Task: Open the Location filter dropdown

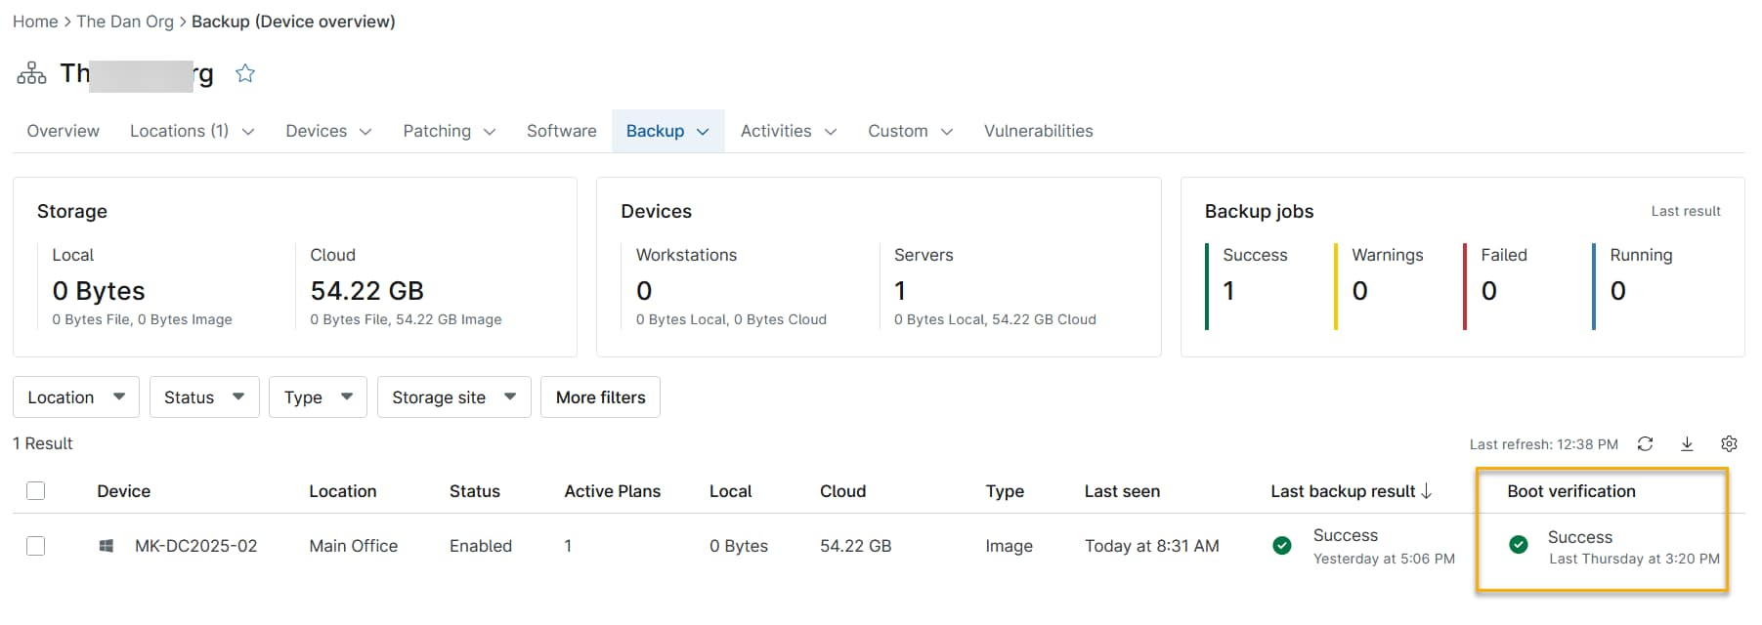Action: point(76,397)
